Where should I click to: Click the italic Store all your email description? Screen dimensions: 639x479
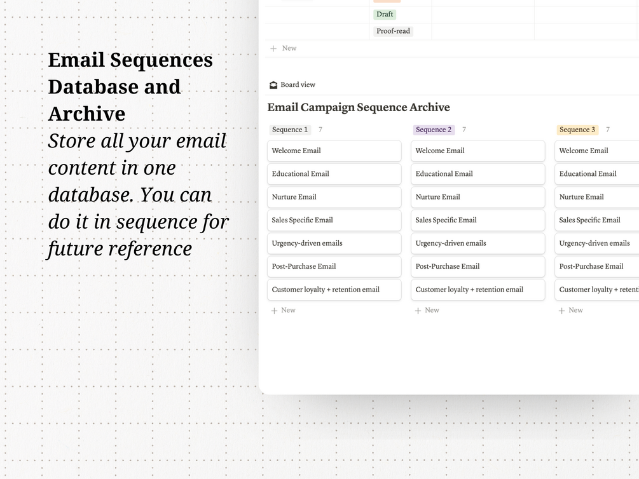point(139,194)
